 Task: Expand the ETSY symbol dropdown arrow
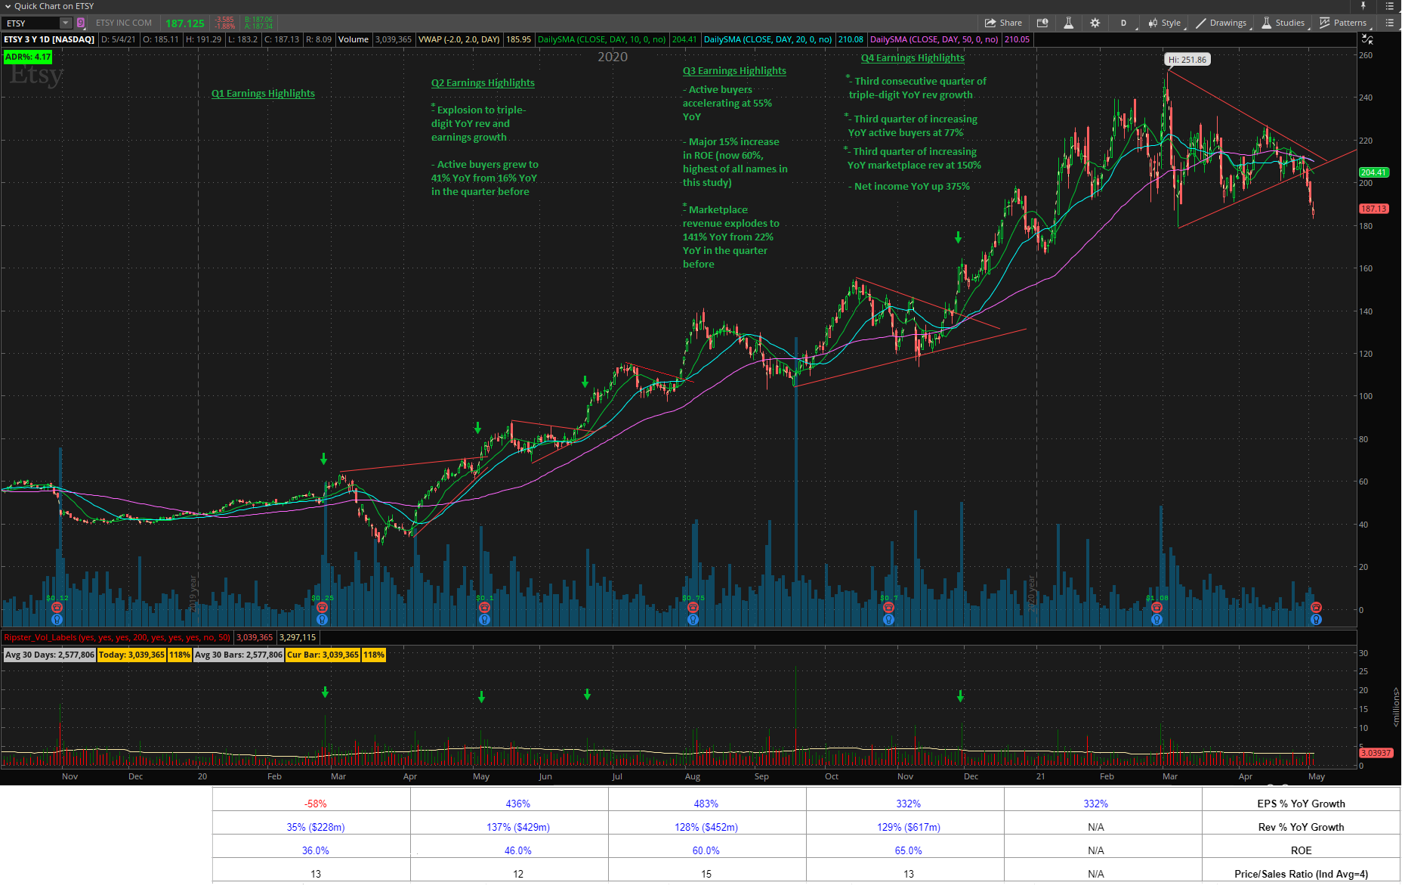[x=66, y=23]
